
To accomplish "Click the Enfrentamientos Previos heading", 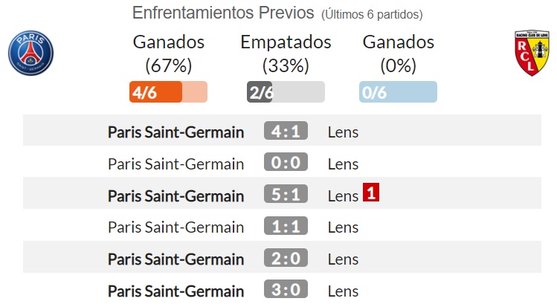I will click(223, 13).
